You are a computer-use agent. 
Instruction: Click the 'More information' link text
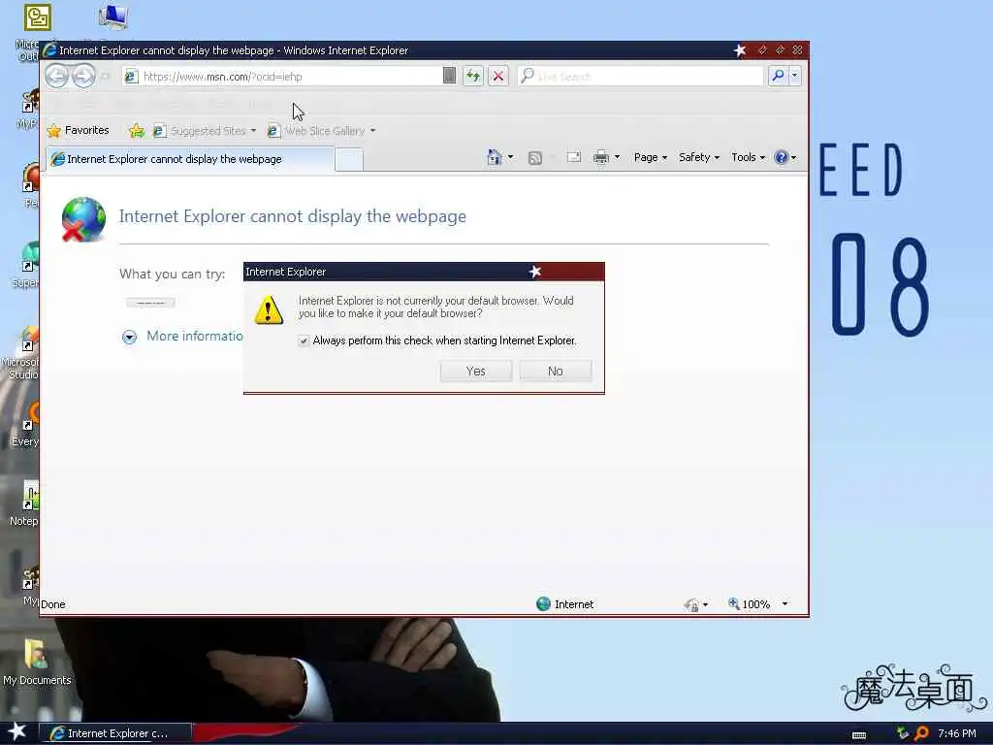[194, 337]
